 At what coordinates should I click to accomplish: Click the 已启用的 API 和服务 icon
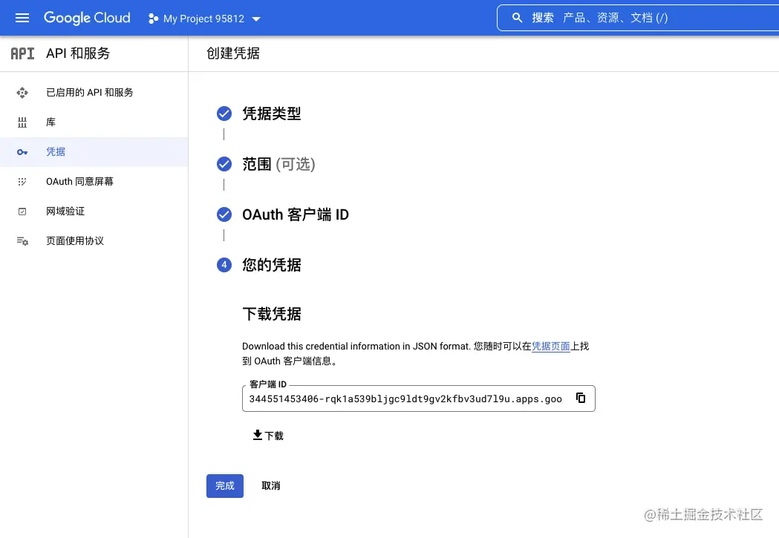point(22,93)
